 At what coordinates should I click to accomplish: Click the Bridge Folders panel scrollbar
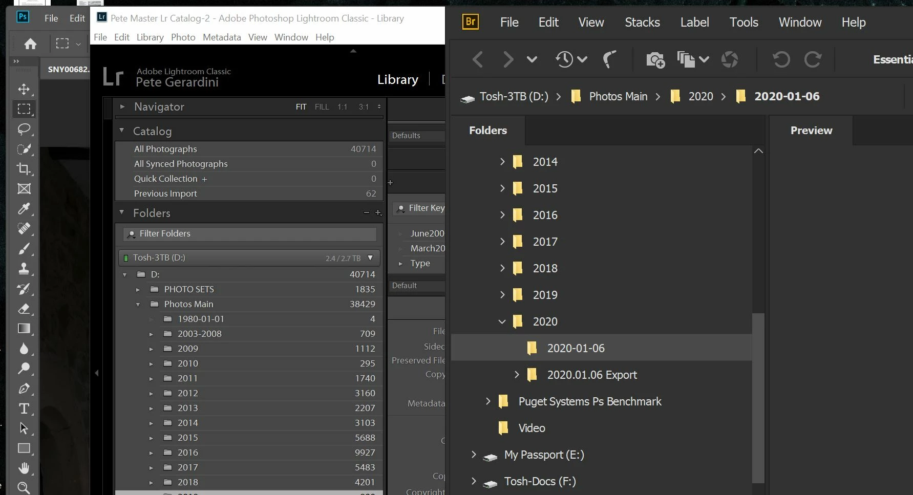pyautogui.click(x=758, y=398)
